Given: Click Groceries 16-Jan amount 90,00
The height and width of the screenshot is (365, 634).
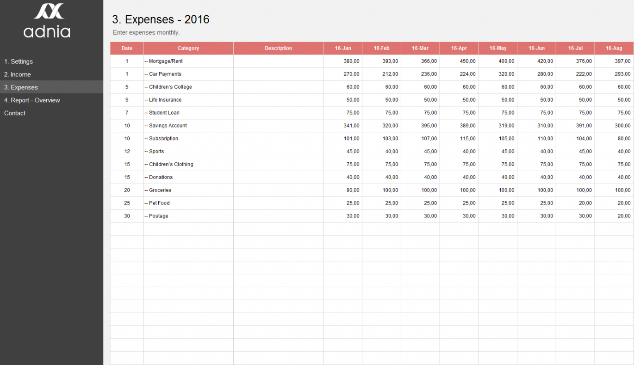Looking at the screenshot, I should [x=342, y=190].
